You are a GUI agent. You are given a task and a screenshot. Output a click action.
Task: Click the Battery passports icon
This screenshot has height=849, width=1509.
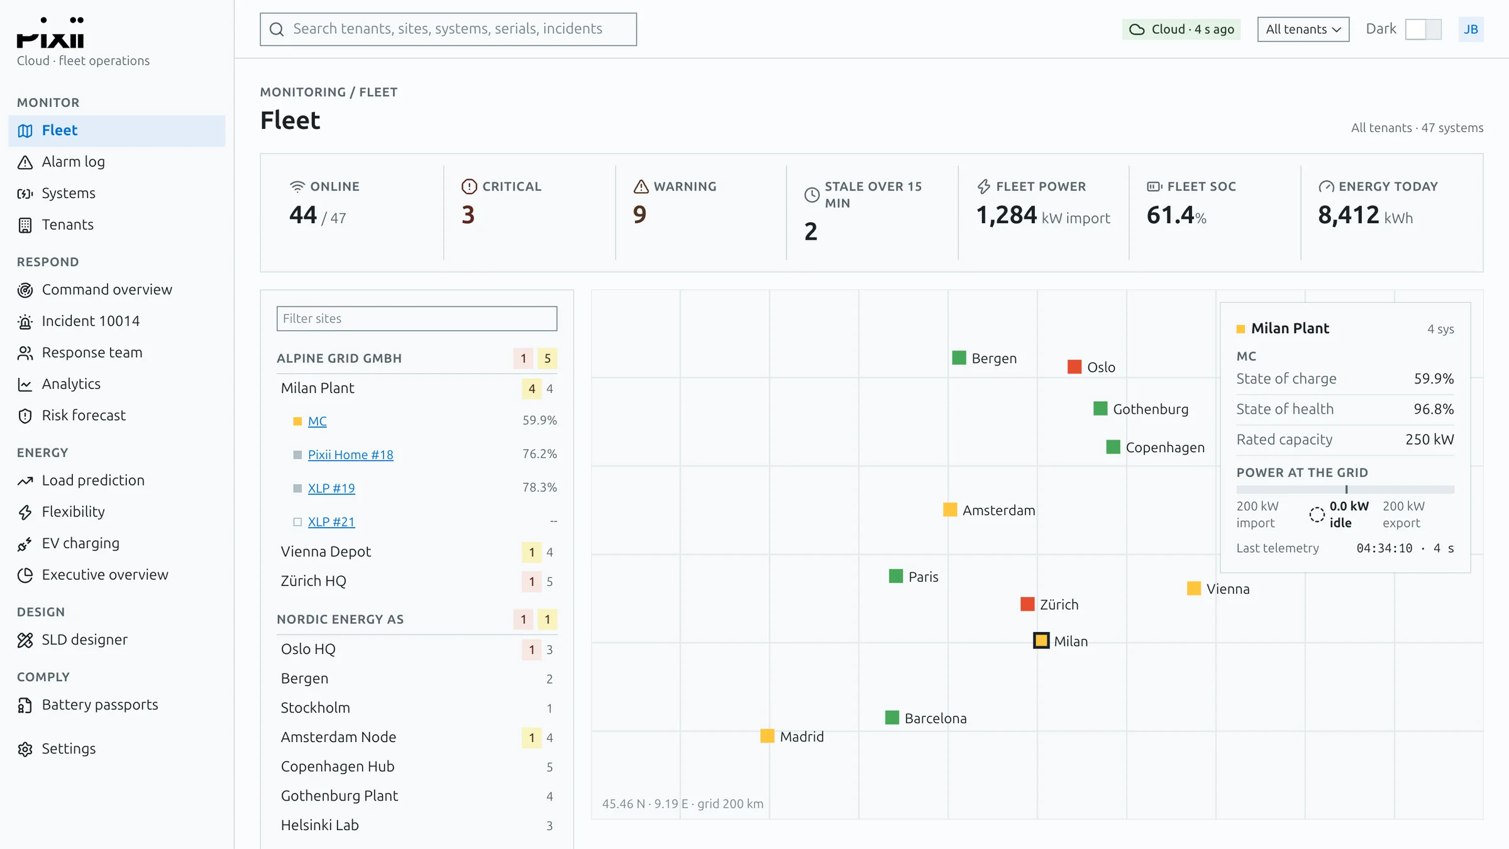pyautogui.click(x=25, y=705)
